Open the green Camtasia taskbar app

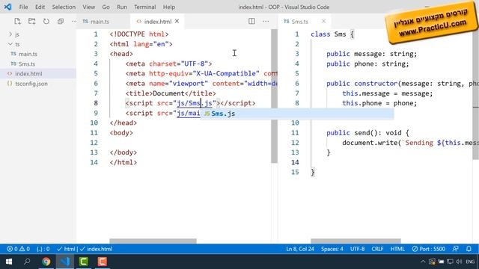coord(83,262)
